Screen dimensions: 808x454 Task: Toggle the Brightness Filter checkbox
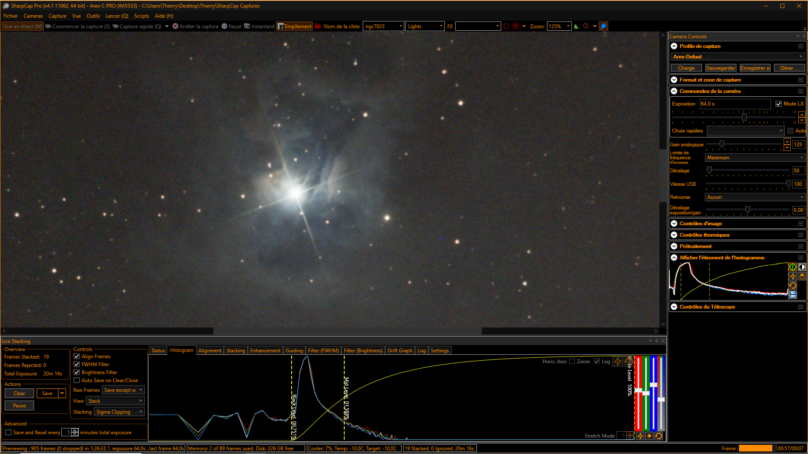[77, 372]
